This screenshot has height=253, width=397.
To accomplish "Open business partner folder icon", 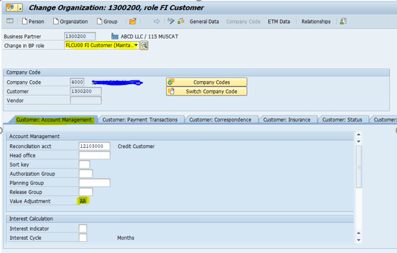I will (x=133, y=21).
